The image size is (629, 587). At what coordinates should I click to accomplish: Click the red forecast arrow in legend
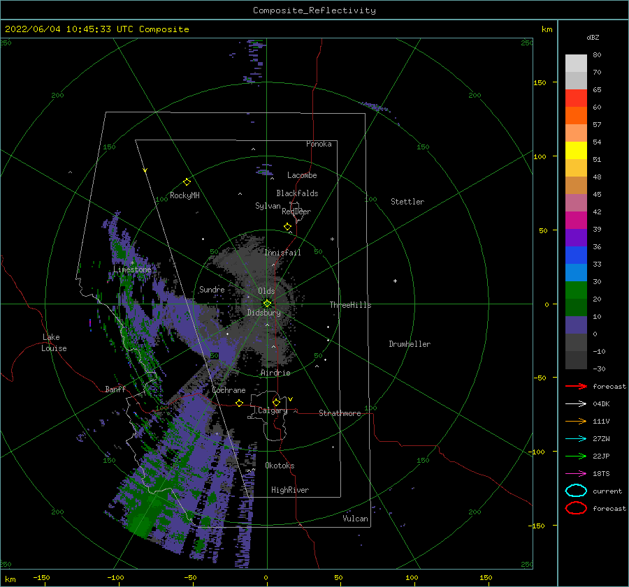click(x=576, y=386)
